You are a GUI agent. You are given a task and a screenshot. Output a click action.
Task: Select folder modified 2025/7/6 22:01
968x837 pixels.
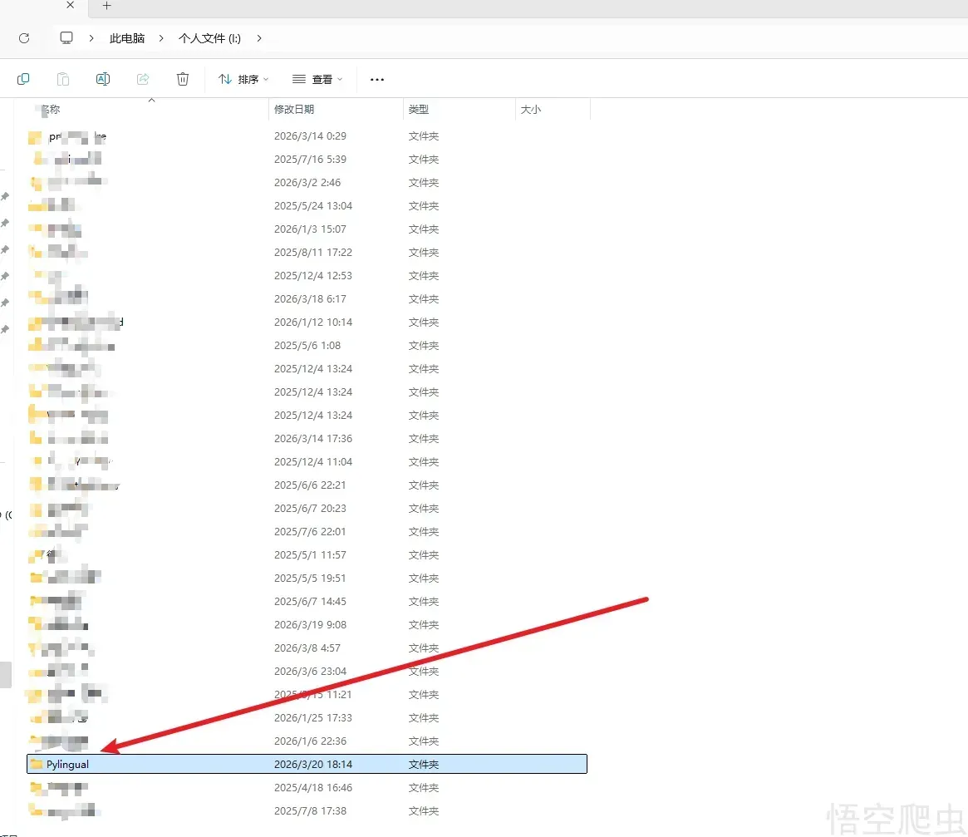click(307, 532)
